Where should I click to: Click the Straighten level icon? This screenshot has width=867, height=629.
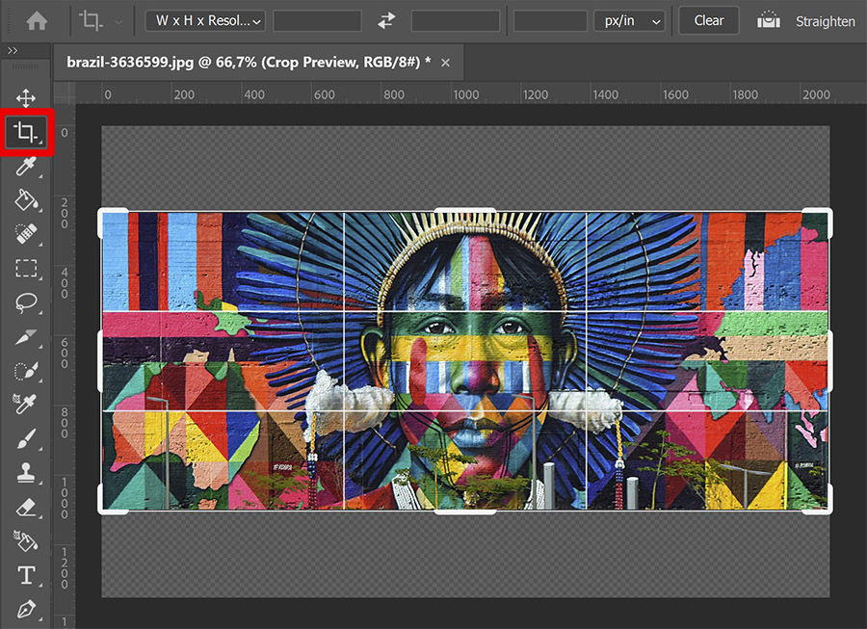[x=769, y=20]
